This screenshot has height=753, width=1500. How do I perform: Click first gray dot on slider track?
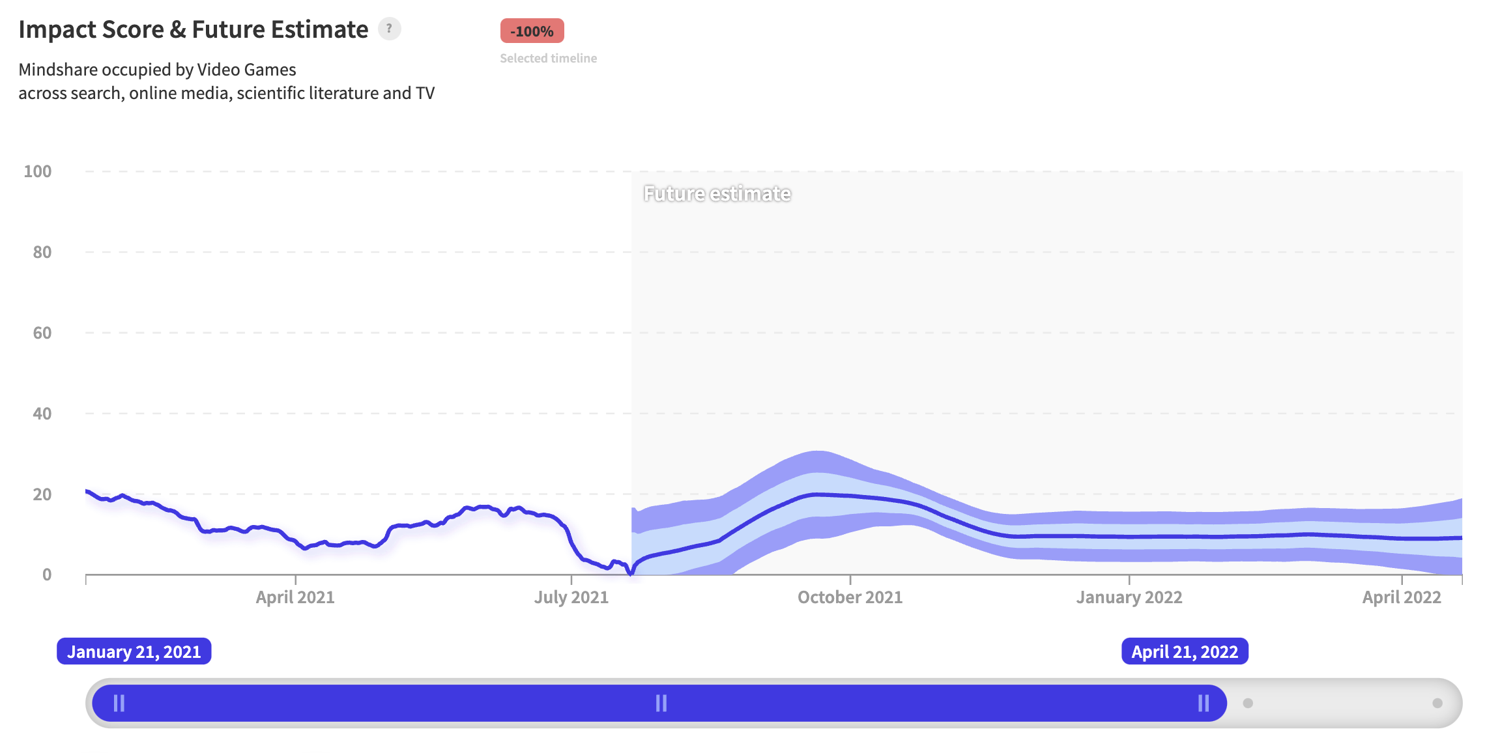click(1248, 703)
